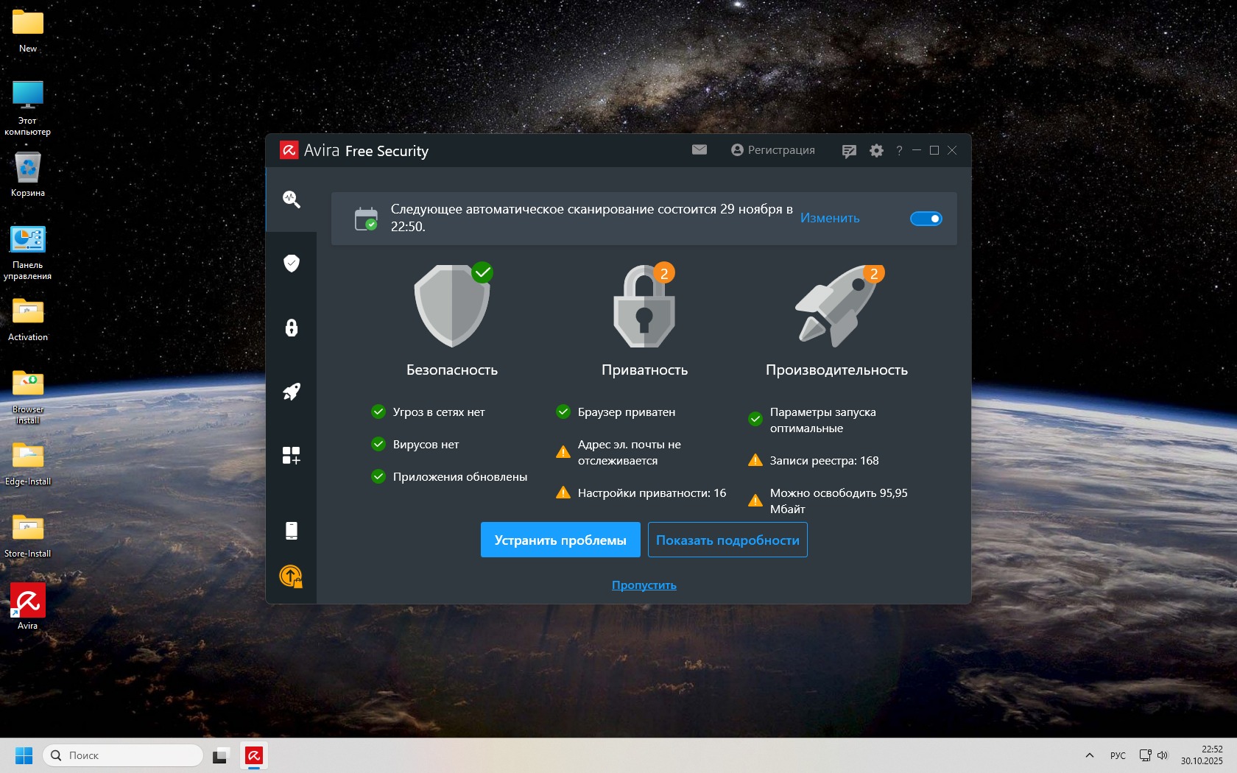Screen dimensions: 1237x773
Task: Open the Privacy lock sidebar section
Action: pyautogui.click(x=291, y=328)
